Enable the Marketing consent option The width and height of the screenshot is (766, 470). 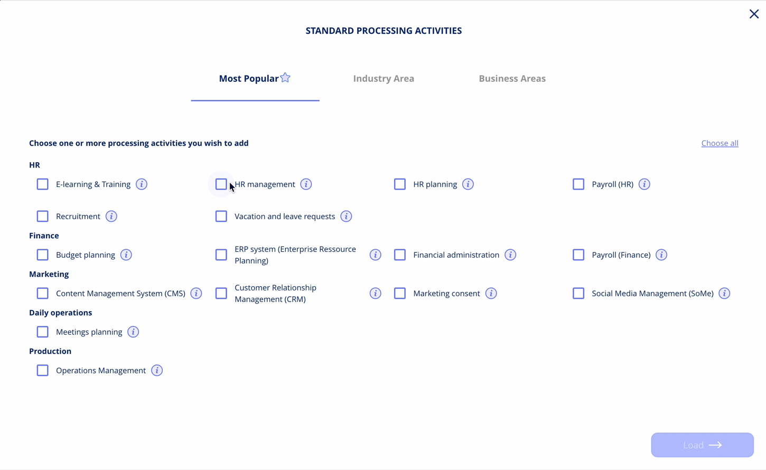(400, 293)
